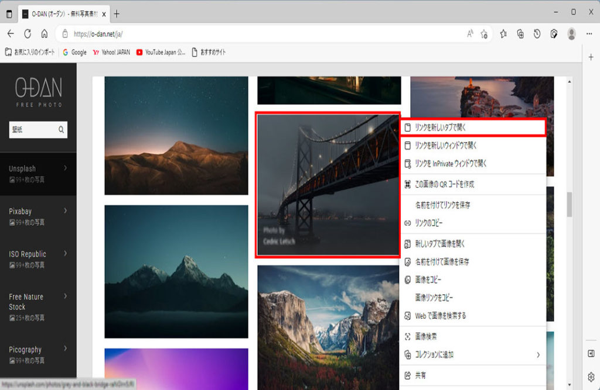
Task: Open the browser history icon
Action: tap(537, 34)
